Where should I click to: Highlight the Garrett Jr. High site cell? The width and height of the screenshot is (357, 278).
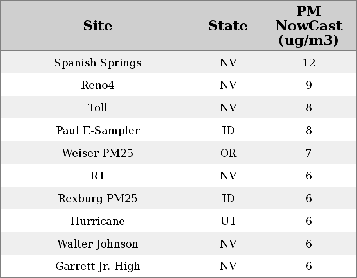coord(97,266)
